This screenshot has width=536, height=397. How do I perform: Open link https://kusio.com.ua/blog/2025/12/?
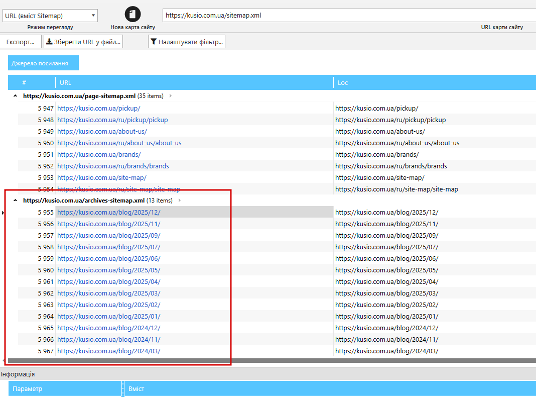[109, 212]
